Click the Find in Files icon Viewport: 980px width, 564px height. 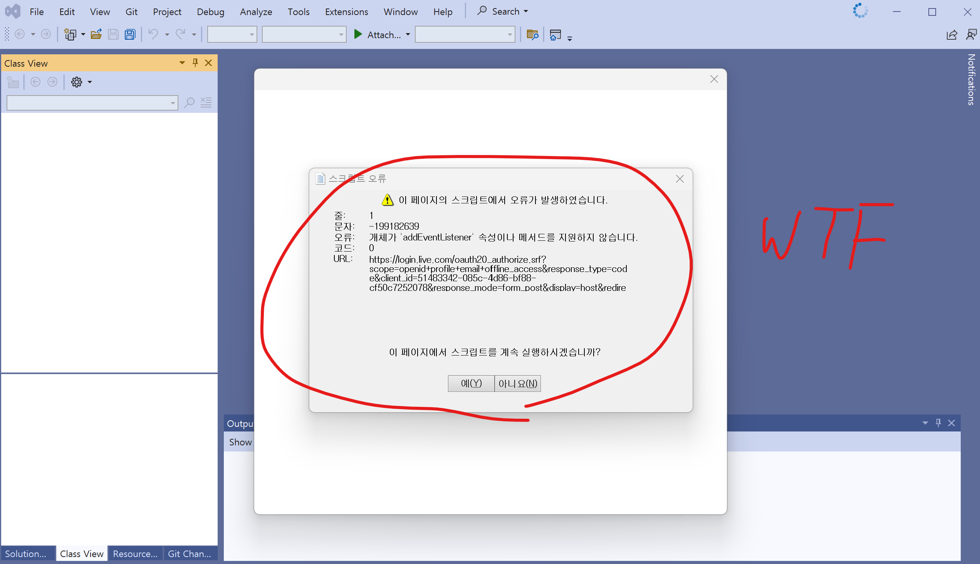click(x=532, y=35)
